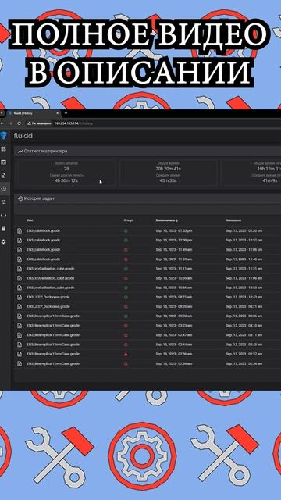This screenshot has height=500, width=281.
Task: Click total time value '20h 20m 41s'
Action: 169,169
